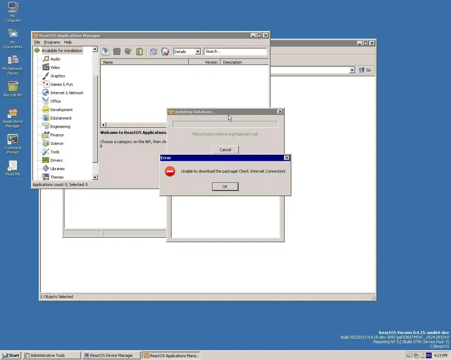This screenshot has width=451, height=360.
Task: Select the Audio category
Action: click(55, 59)
